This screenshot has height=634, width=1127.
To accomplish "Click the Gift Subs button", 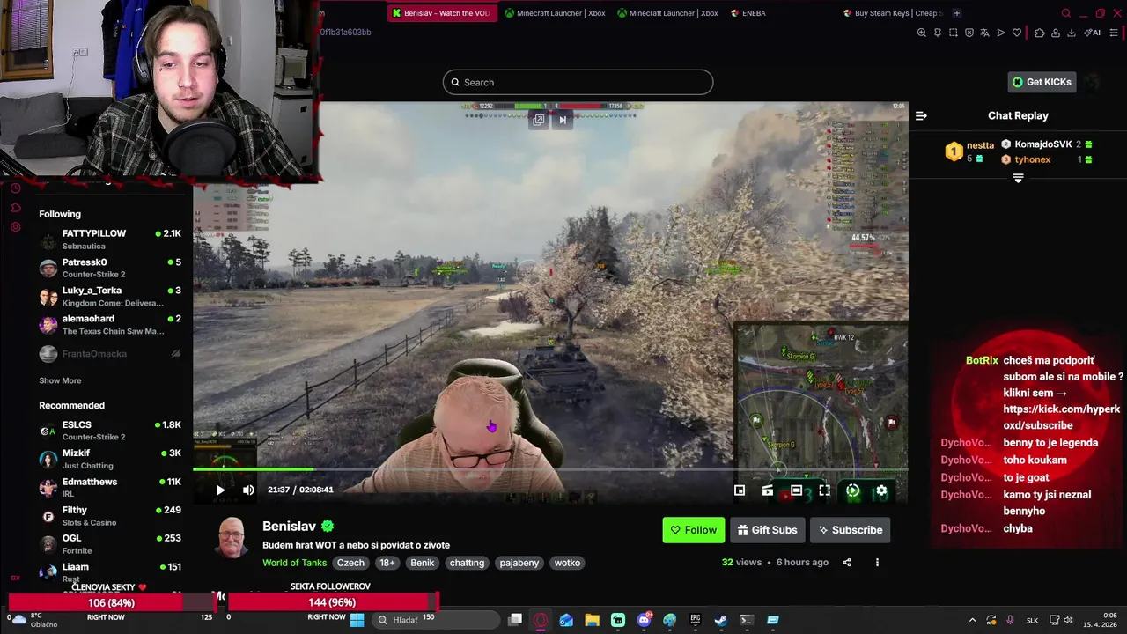I will 767,530.
